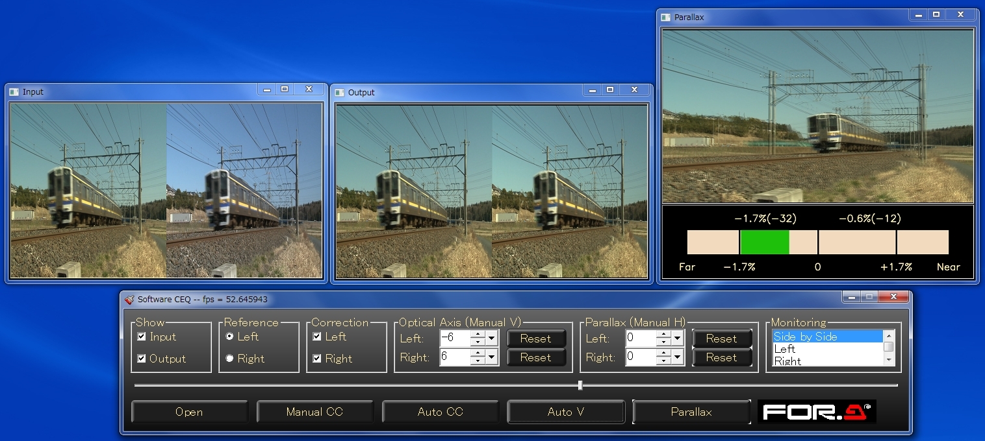Click the video position slider handle
985x441 pixels.
(x=580, y=385)
